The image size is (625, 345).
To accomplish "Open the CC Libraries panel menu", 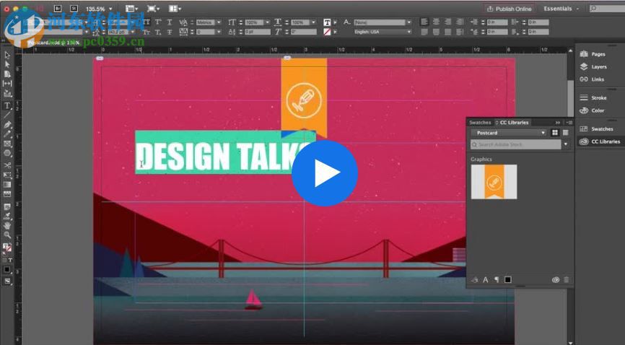I will pyautogui.click(x=569, y=123).
